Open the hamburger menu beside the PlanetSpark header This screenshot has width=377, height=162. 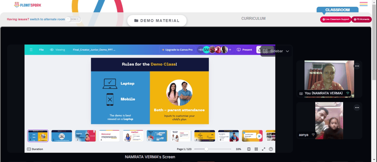pyautogui.click(x=363, y=4)
